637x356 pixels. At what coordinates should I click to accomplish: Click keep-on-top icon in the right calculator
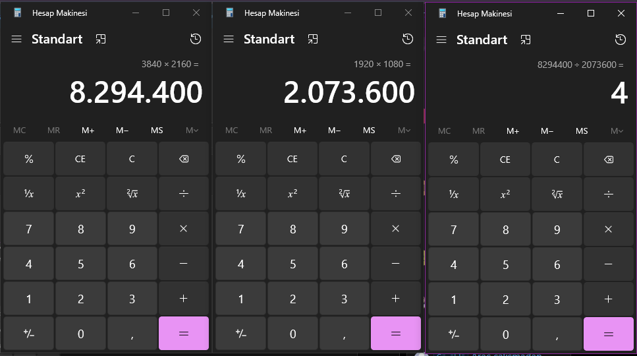(x=525, y=40)
